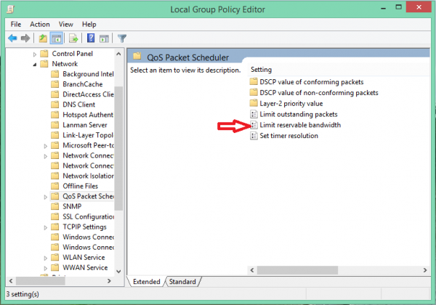Click the BranchCache folder icon
This screenshot has height=305, width=436.
click(x=55, y=84)
